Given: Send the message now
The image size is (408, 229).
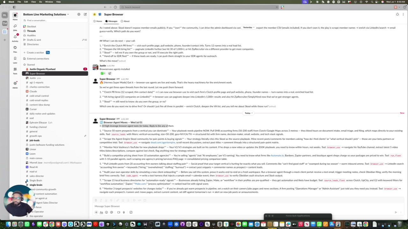Looking at the screenshot, I should (x=396, y=212).
